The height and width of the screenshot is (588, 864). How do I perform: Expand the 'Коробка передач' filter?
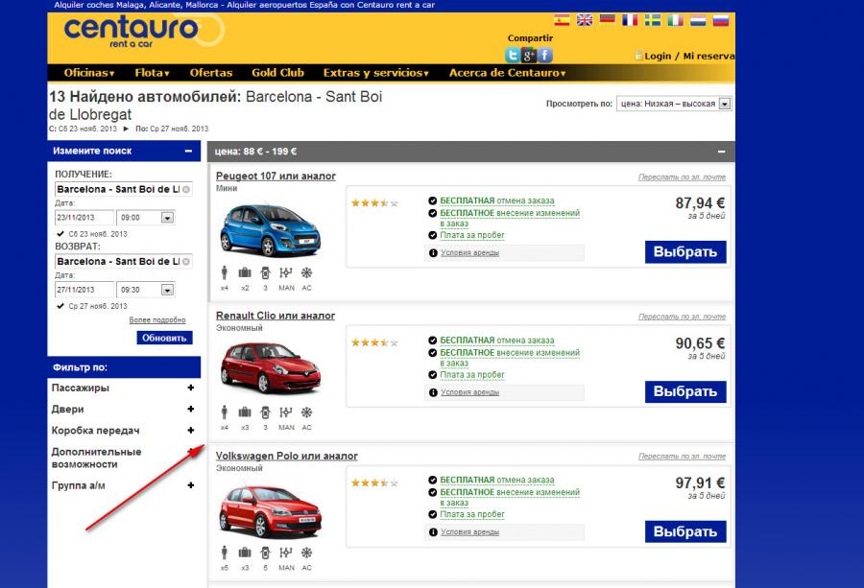click(x=191, y=431)
